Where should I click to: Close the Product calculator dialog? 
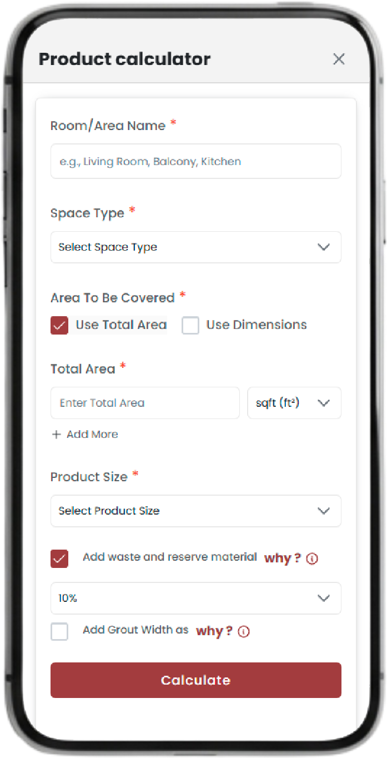tap(339, 59)
